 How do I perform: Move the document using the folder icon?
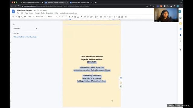38,10
